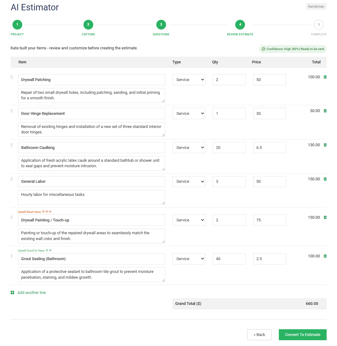The image size is (337, 346).
Task: Click the green plus icon to add a line
Action: (12, 292)
